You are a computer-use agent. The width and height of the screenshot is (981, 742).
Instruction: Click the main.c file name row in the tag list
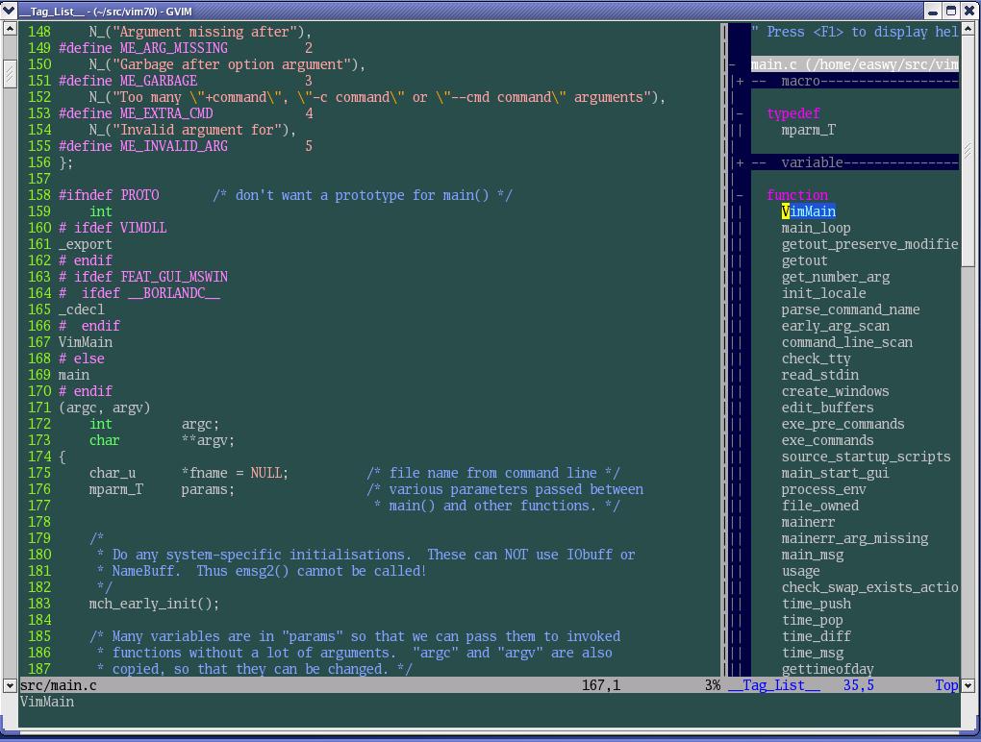(855, 65)
